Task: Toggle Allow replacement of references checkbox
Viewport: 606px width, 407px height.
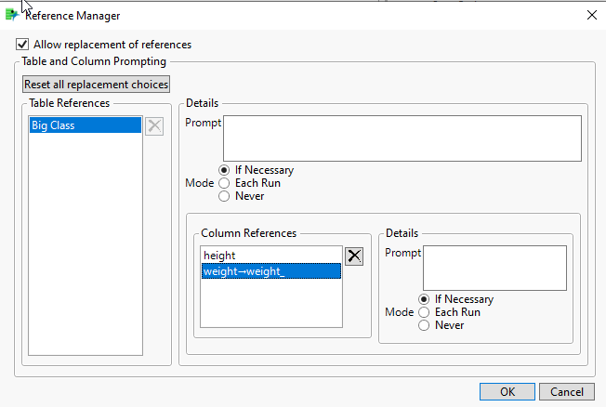Action: (x=22, y=44)
